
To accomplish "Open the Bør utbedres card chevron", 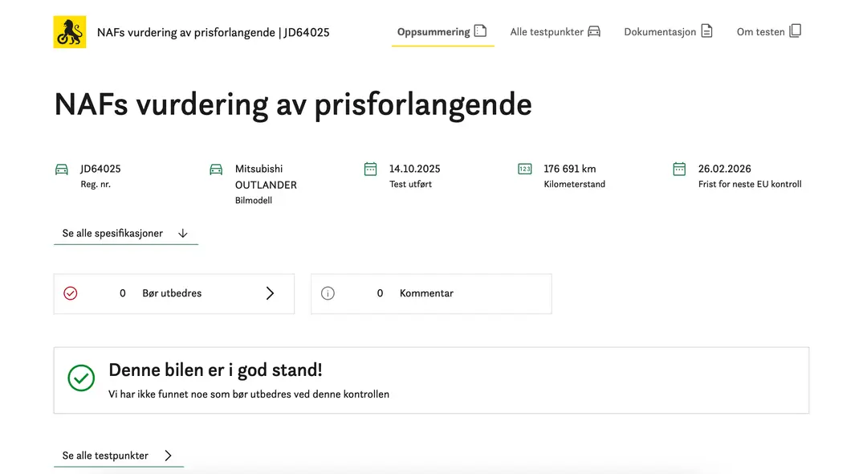I will point(270,293).
